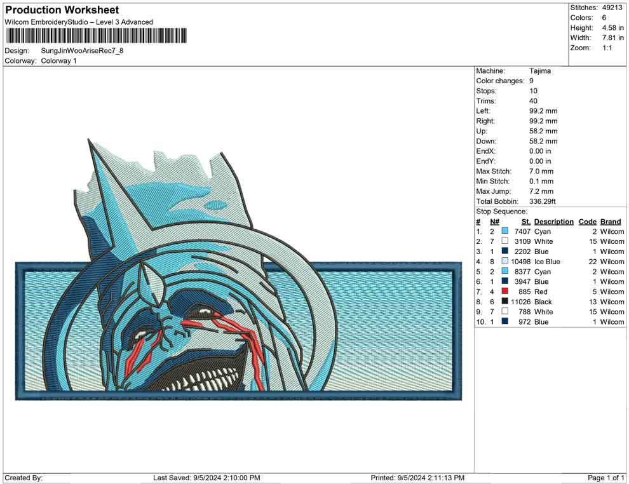
Task: Click the blue swatch in stop row 3
Action: [505, 251]
